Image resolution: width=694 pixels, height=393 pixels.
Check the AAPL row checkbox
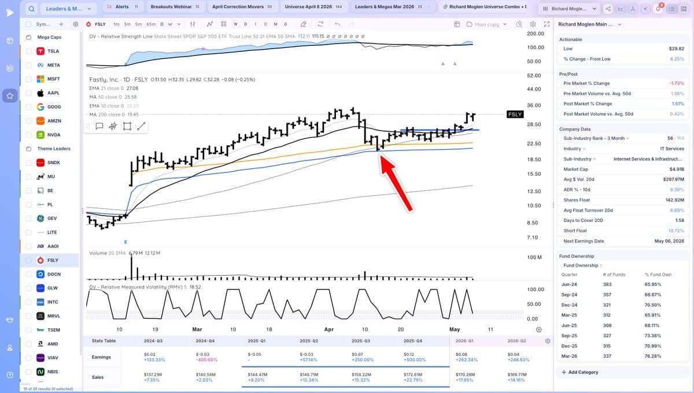click(28, 93)
